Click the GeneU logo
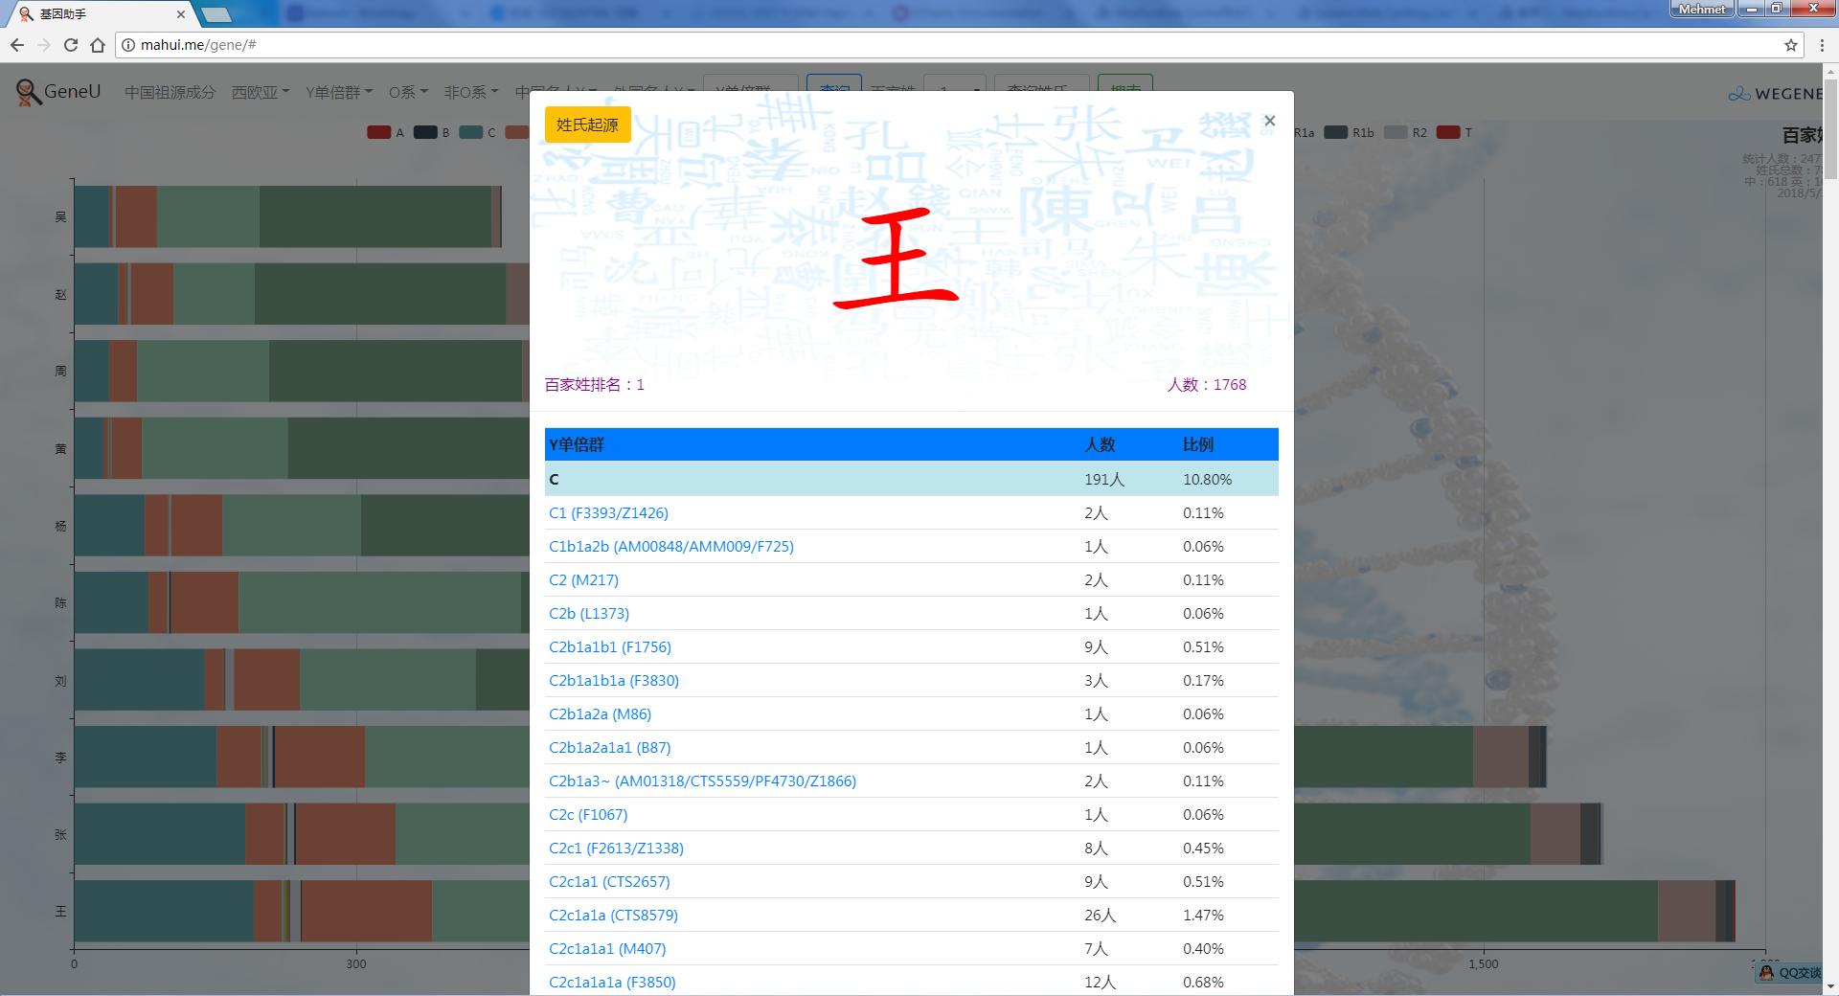1839x996 pixels. [58, 92]
